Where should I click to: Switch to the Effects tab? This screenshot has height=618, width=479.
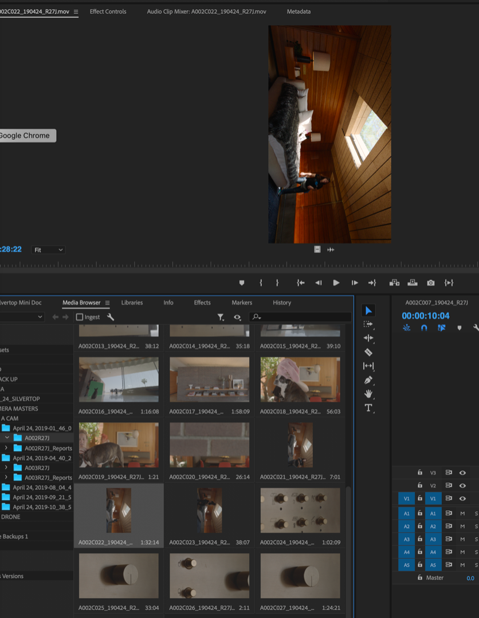click(x=202, y=303)
